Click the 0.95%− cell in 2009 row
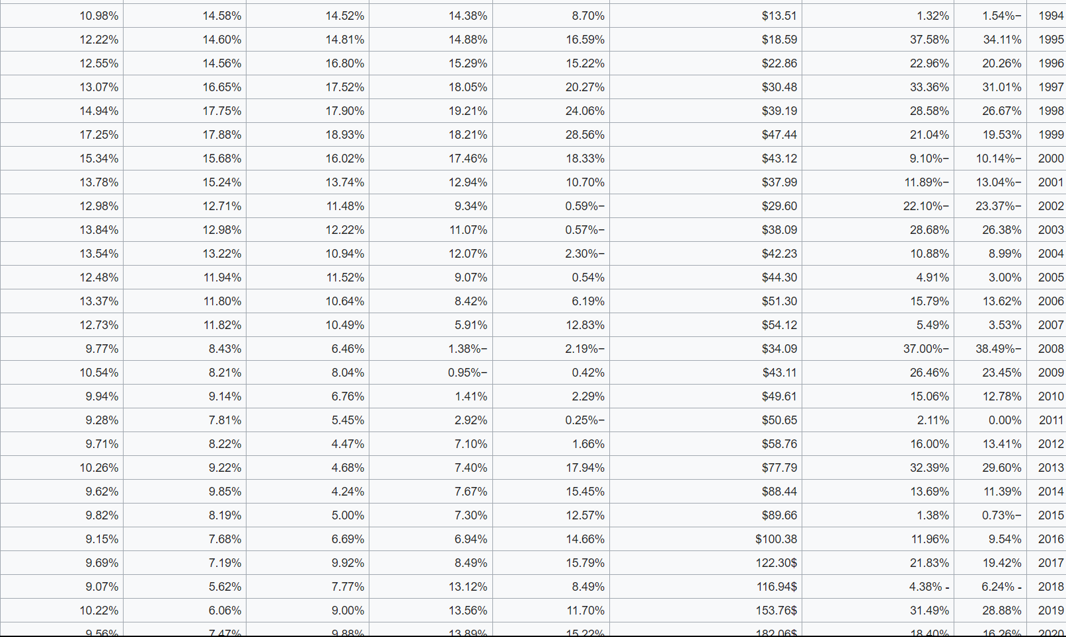 tap(467, 373)
